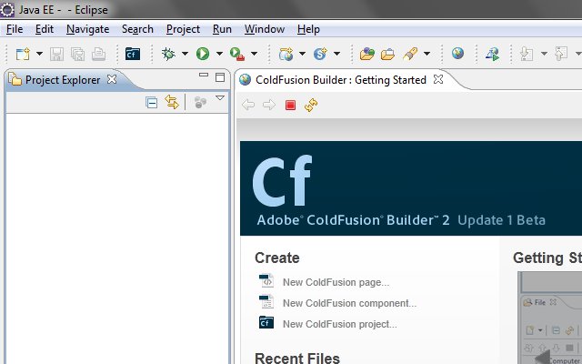Image resolution: width=582 pixels, height=364 pixels.
Task: Click the red Stop loading button
Action: coord(290,106)
